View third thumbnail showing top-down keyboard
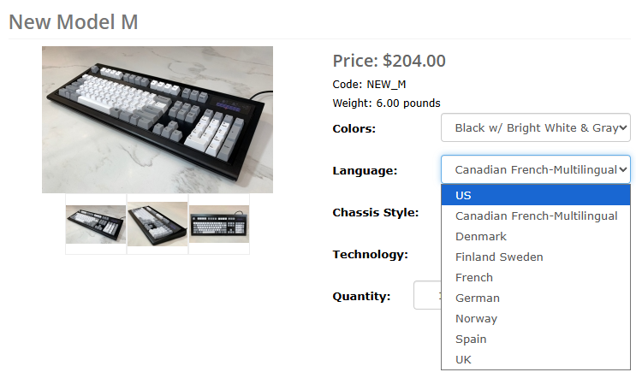 [219, 224]
